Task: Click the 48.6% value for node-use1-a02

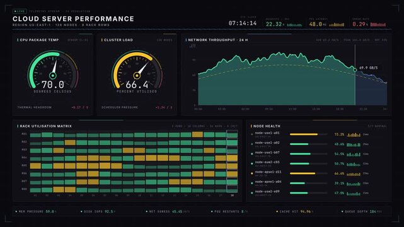Action: [x=339, y=144]
